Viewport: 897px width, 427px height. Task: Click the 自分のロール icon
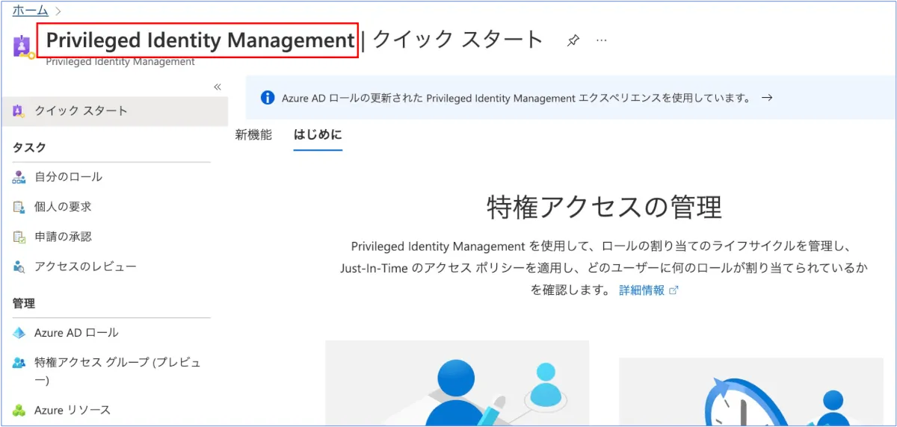point(19,177)
